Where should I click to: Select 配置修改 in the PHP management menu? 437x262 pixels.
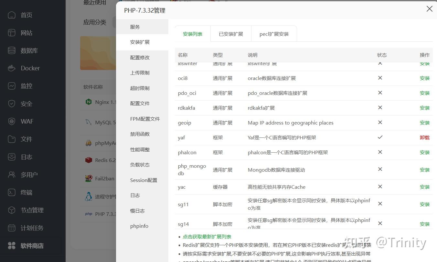click(x=140, y=57)
